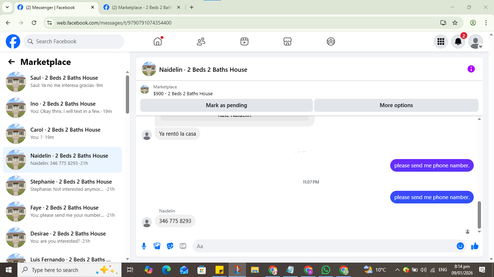
Task: Select Naidelin's conversation in the list
Action: (x=62, y=160)
